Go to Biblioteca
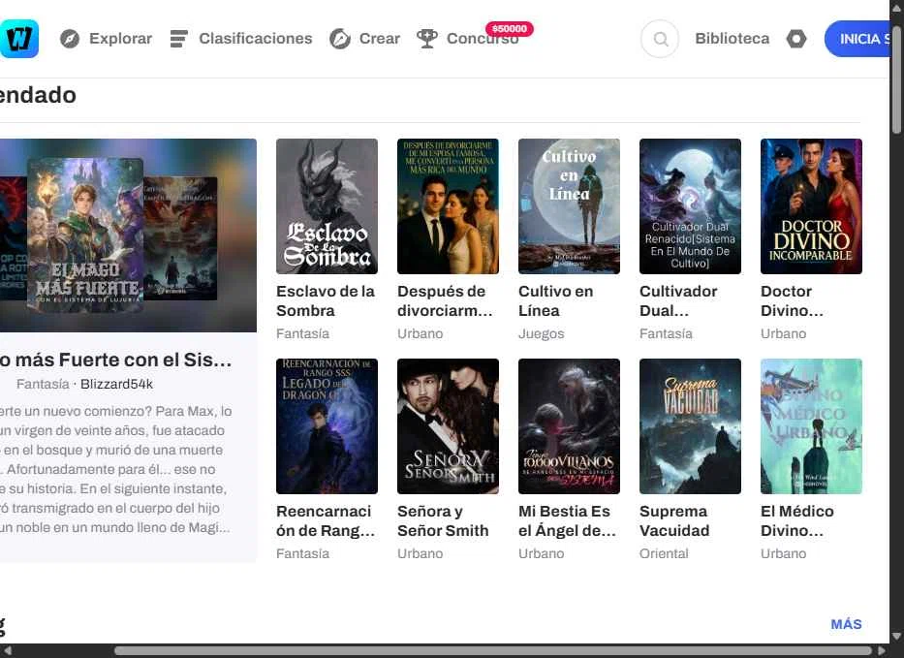904x658 pixels. (733, 39)
